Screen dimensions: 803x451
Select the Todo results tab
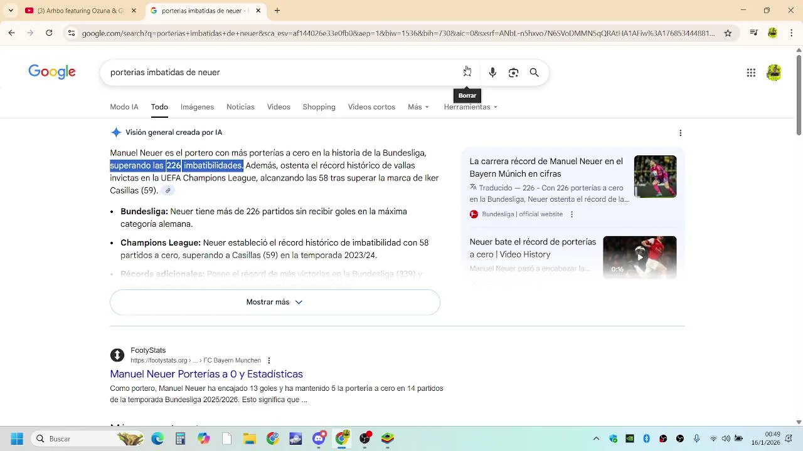coord(159,107)
